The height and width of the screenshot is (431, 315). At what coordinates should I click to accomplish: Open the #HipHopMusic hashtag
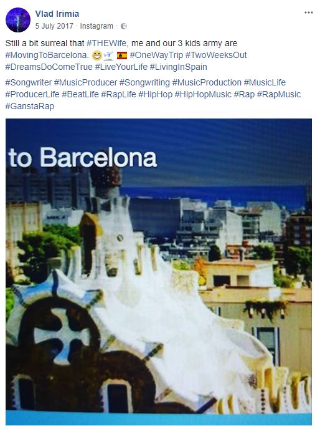click(203, 94)
